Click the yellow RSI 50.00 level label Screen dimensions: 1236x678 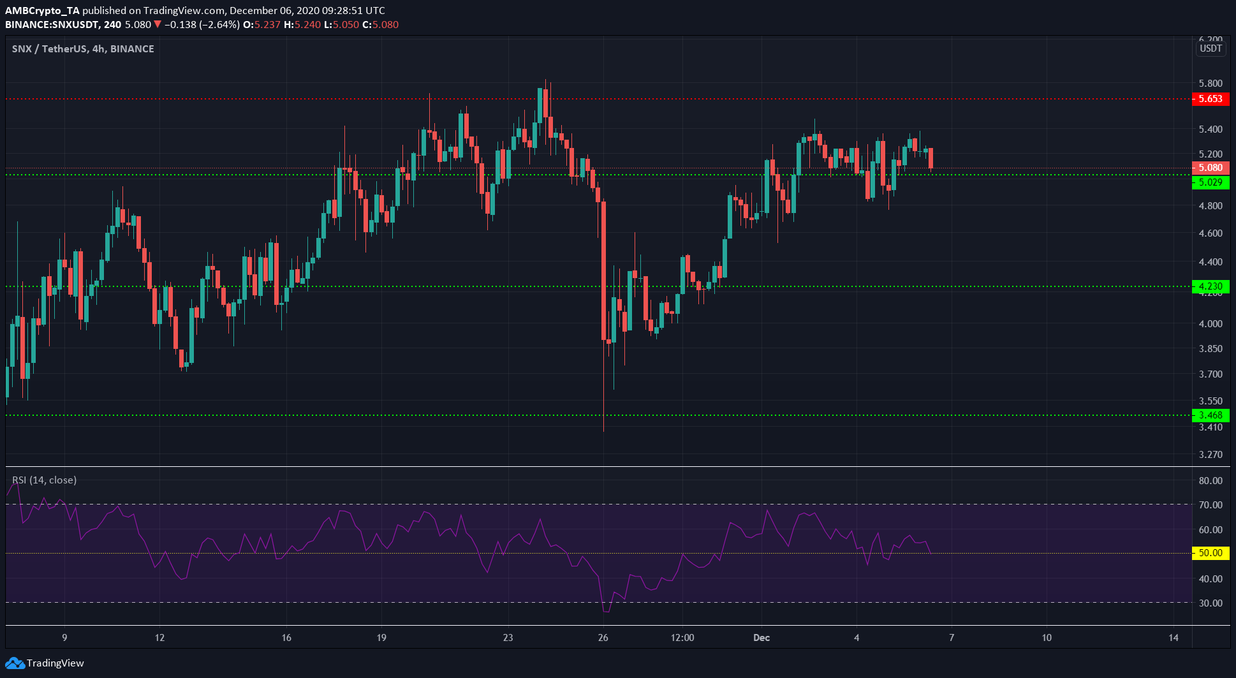[1210, 553]
